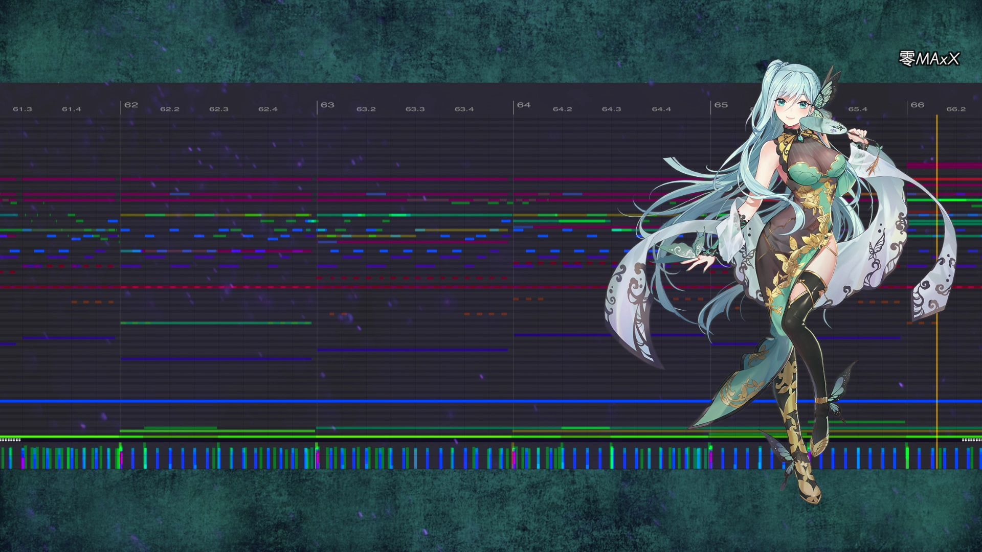Select the purple low note in bar 62
982x552 pixels.
pyautogui.click(x=216, y=359)
